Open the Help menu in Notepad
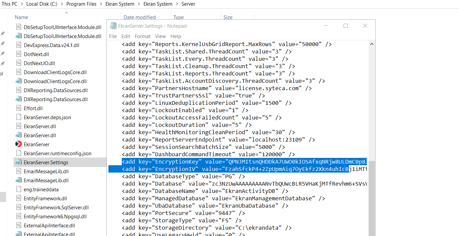Viewport: 459px width, 236px height. (176, 36)
